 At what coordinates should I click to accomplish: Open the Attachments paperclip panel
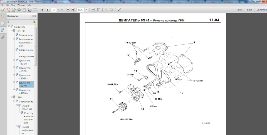(x=3, y=37)
